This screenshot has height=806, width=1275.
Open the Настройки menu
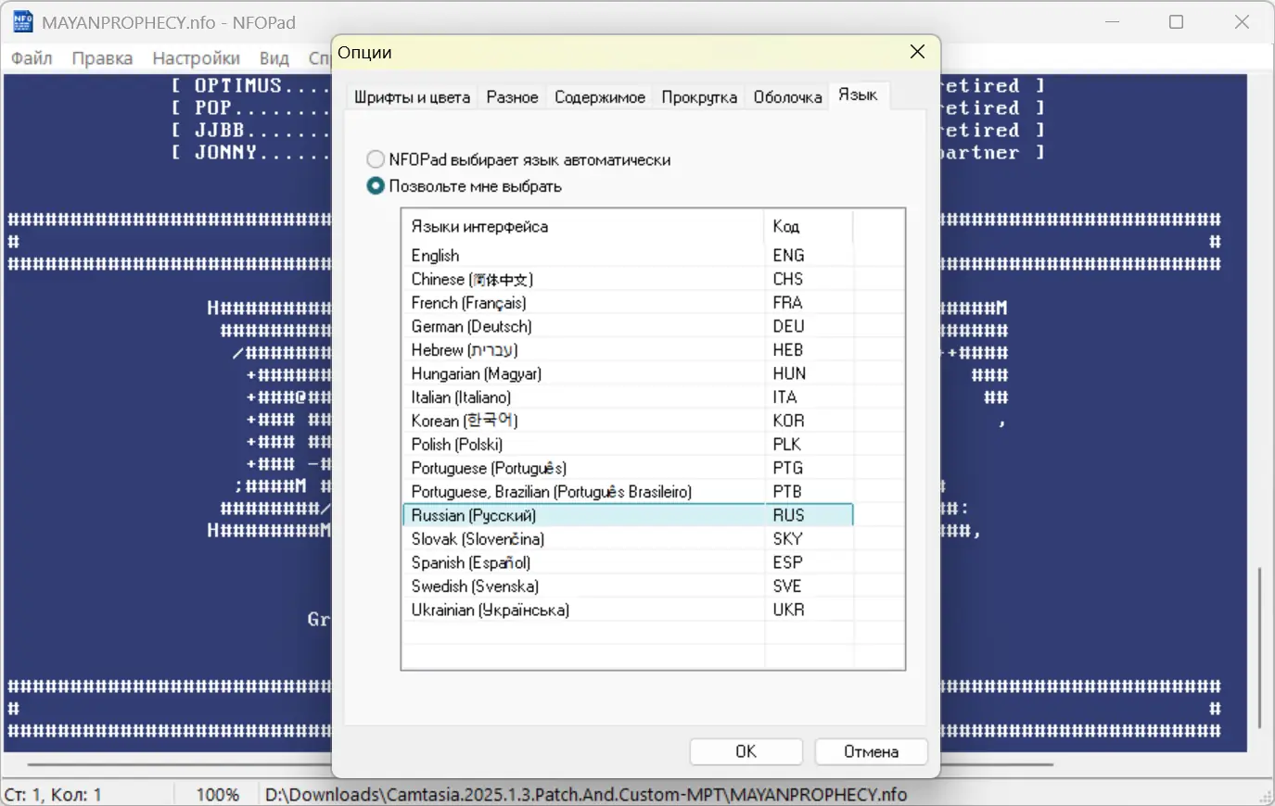[196, 57]
